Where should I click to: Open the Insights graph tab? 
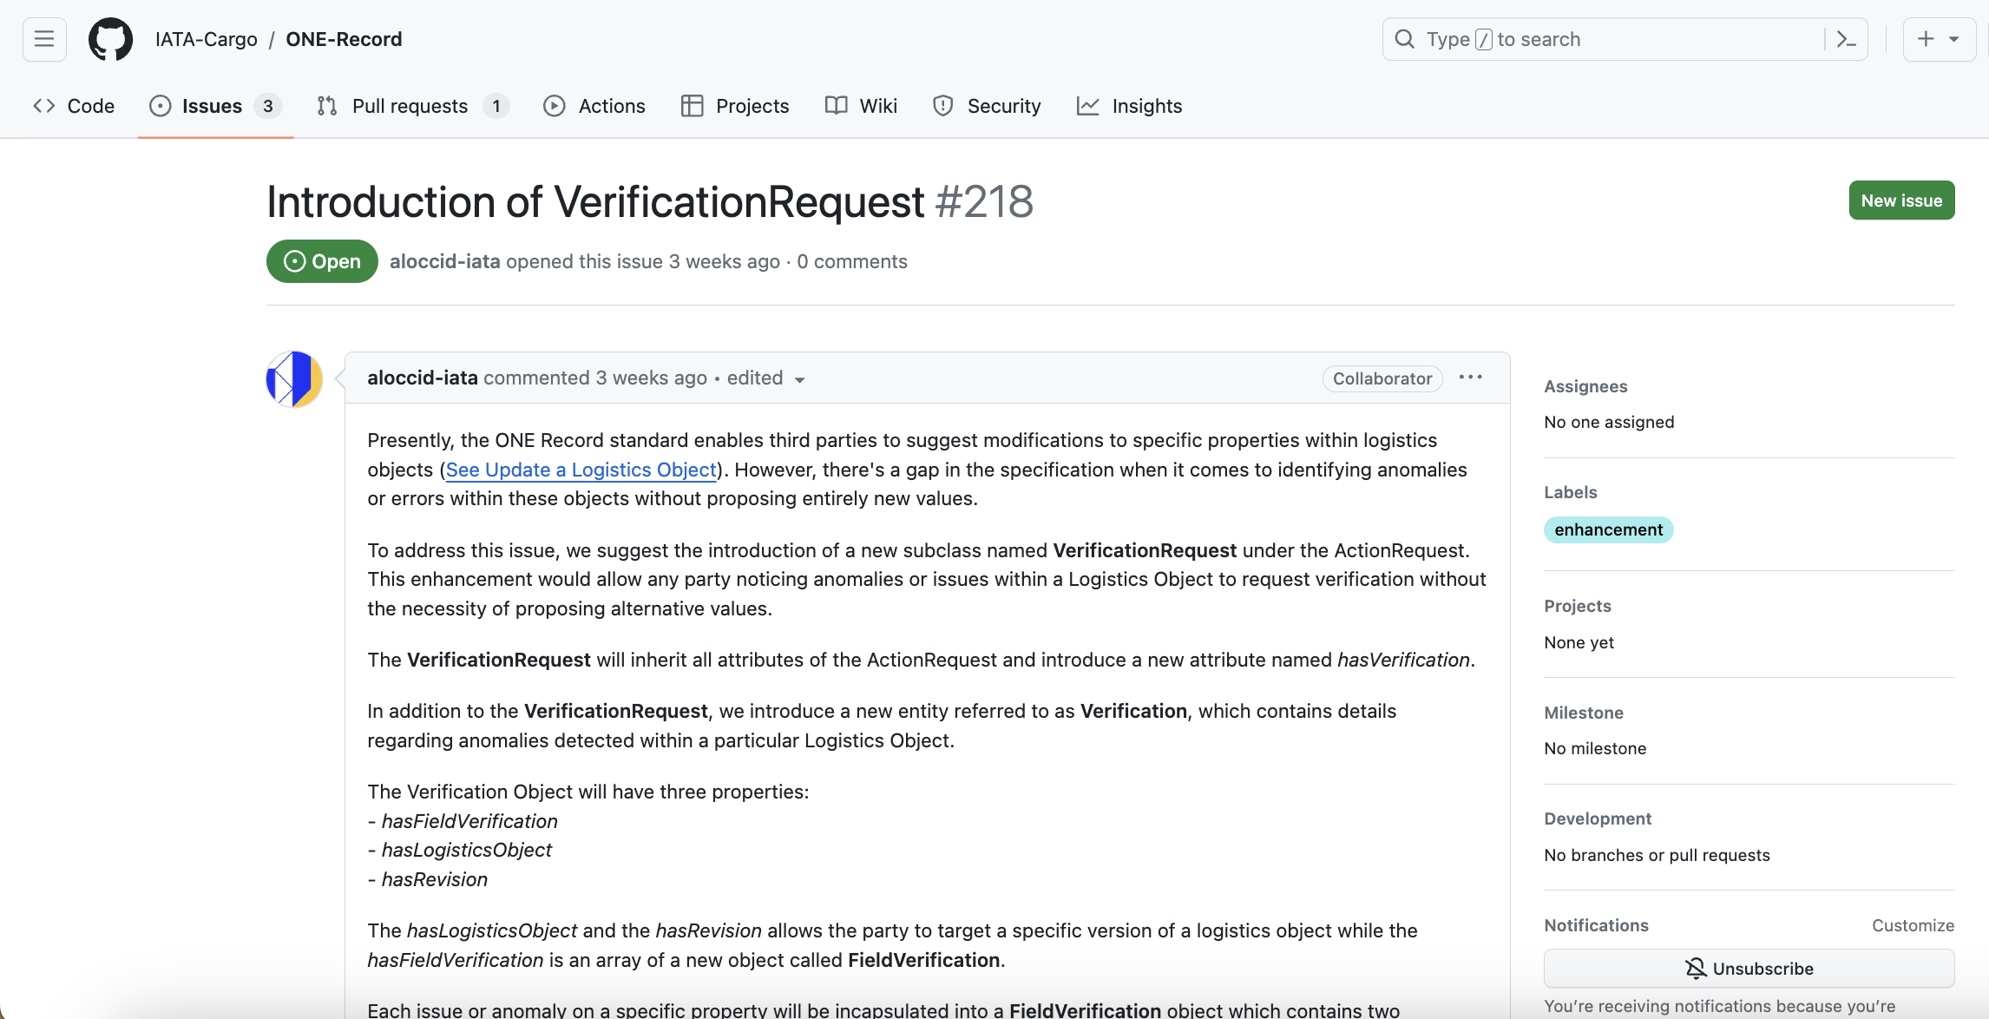tap(1129, 106)
